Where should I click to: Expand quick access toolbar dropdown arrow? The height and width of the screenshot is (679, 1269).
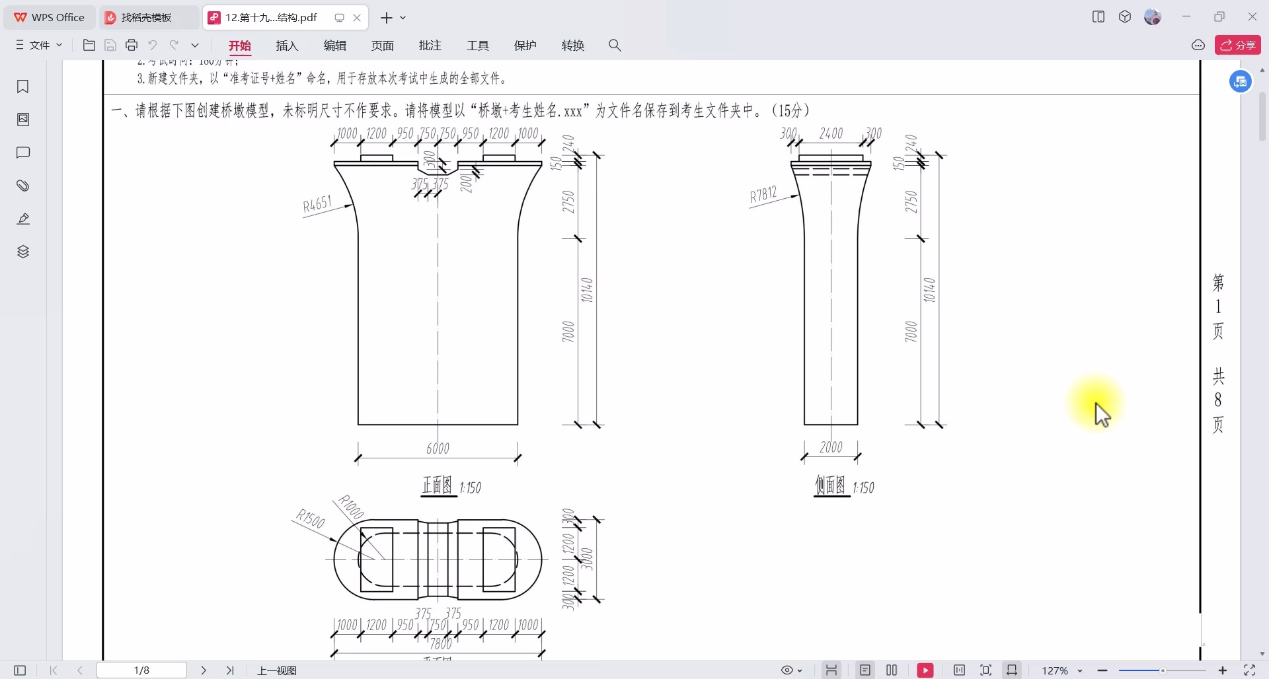pos(195,45)
